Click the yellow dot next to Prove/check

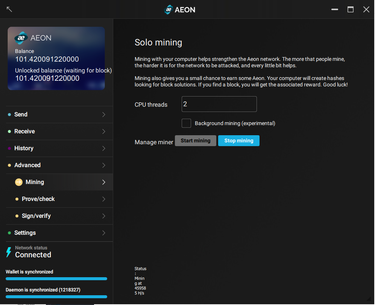coord(17,199)
